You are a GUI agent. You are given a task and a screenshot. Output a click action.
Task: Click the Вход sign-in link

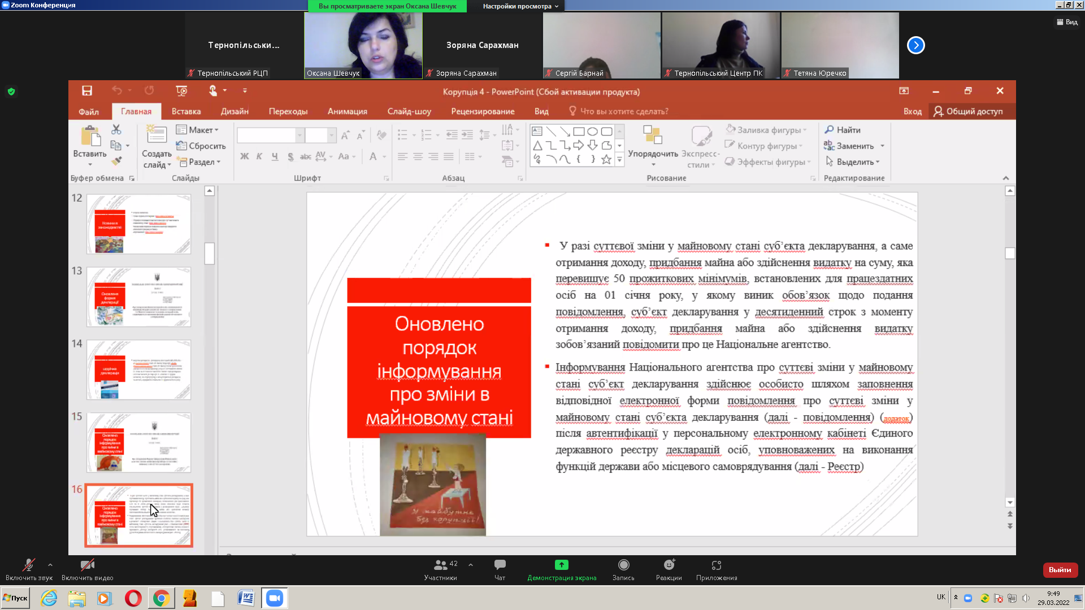click(913, 111)
